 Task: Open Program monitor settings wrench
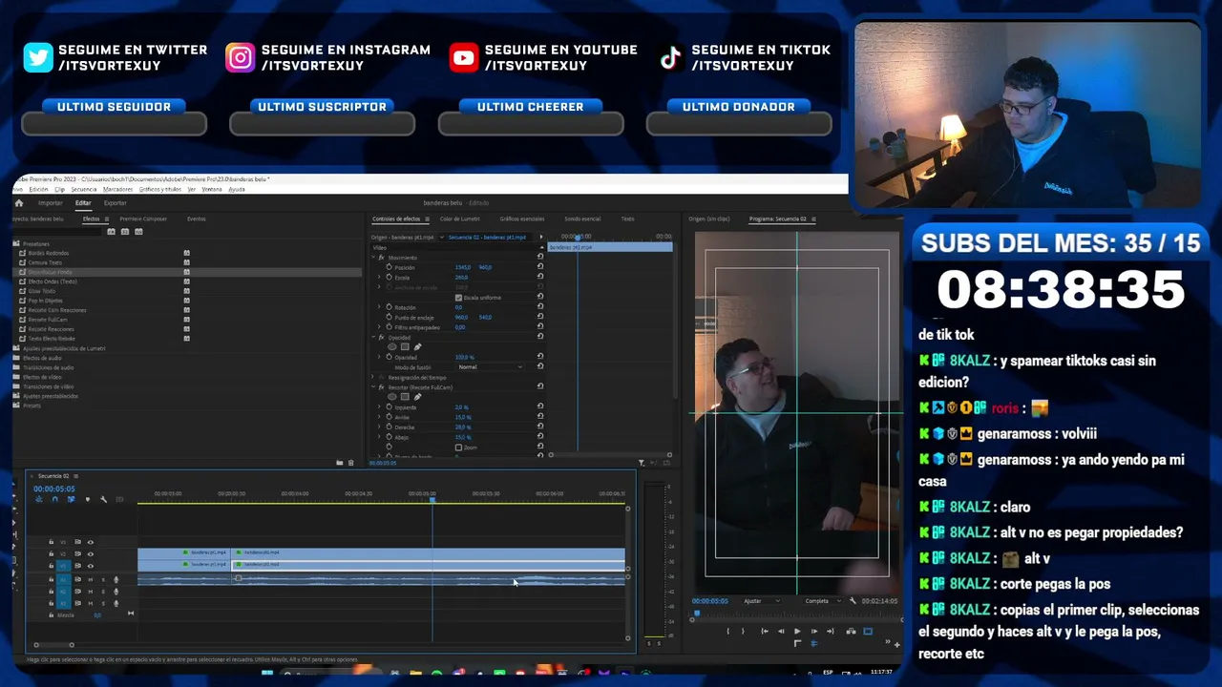(852, 601)
